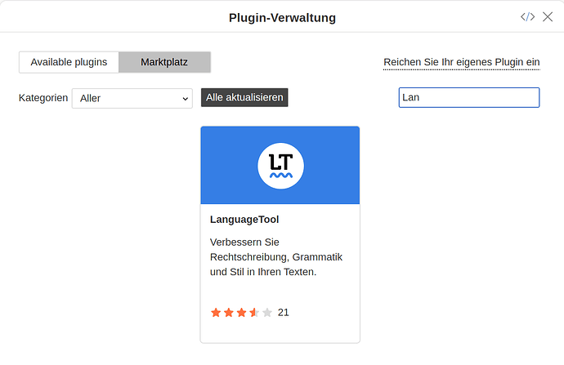
Task: Select the Marktplatz tab
Action: click(x=164, y=62)
